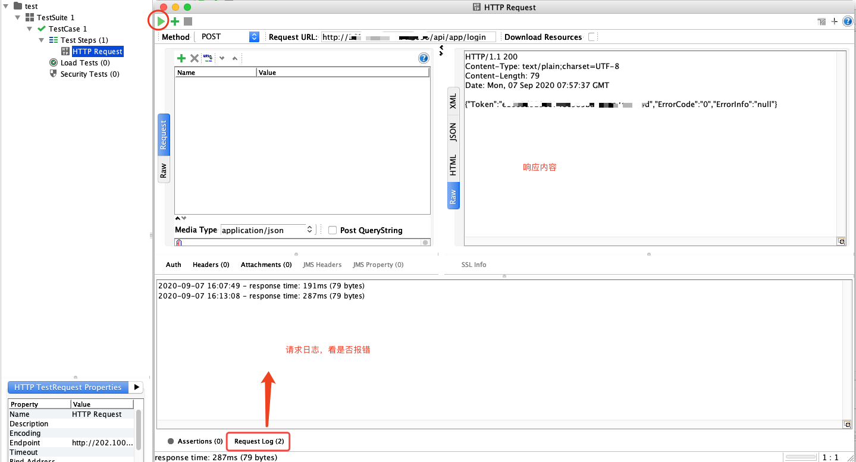Collapse the TestSuite 1 tree node
Viewport: 856px width, 462px height.
tap(18, 17)
